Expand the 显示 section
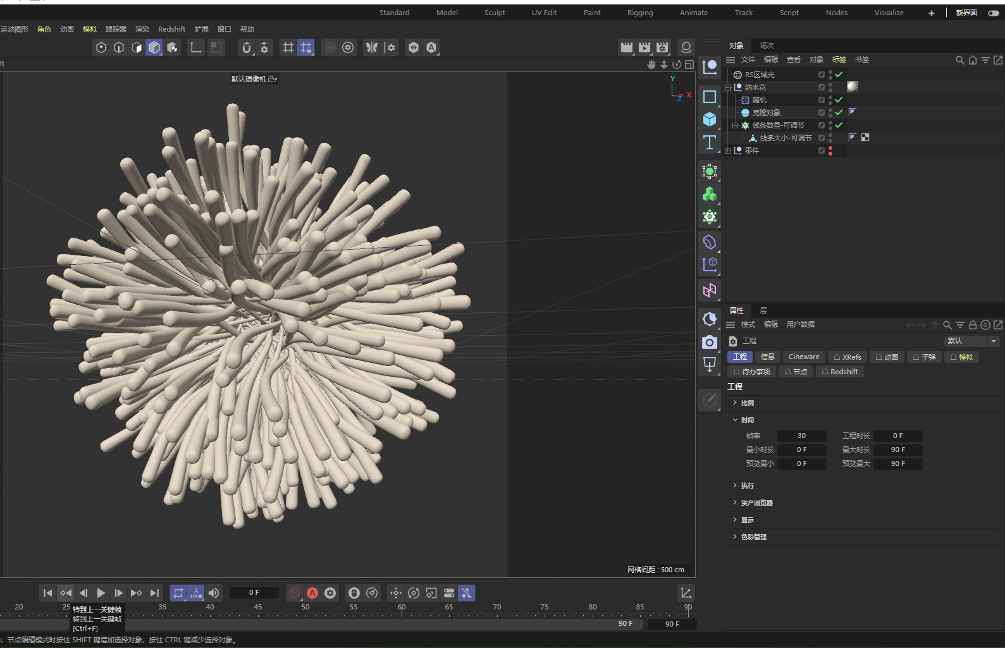This screenshot has width=1005, height=648. click(x=735, y=520)
